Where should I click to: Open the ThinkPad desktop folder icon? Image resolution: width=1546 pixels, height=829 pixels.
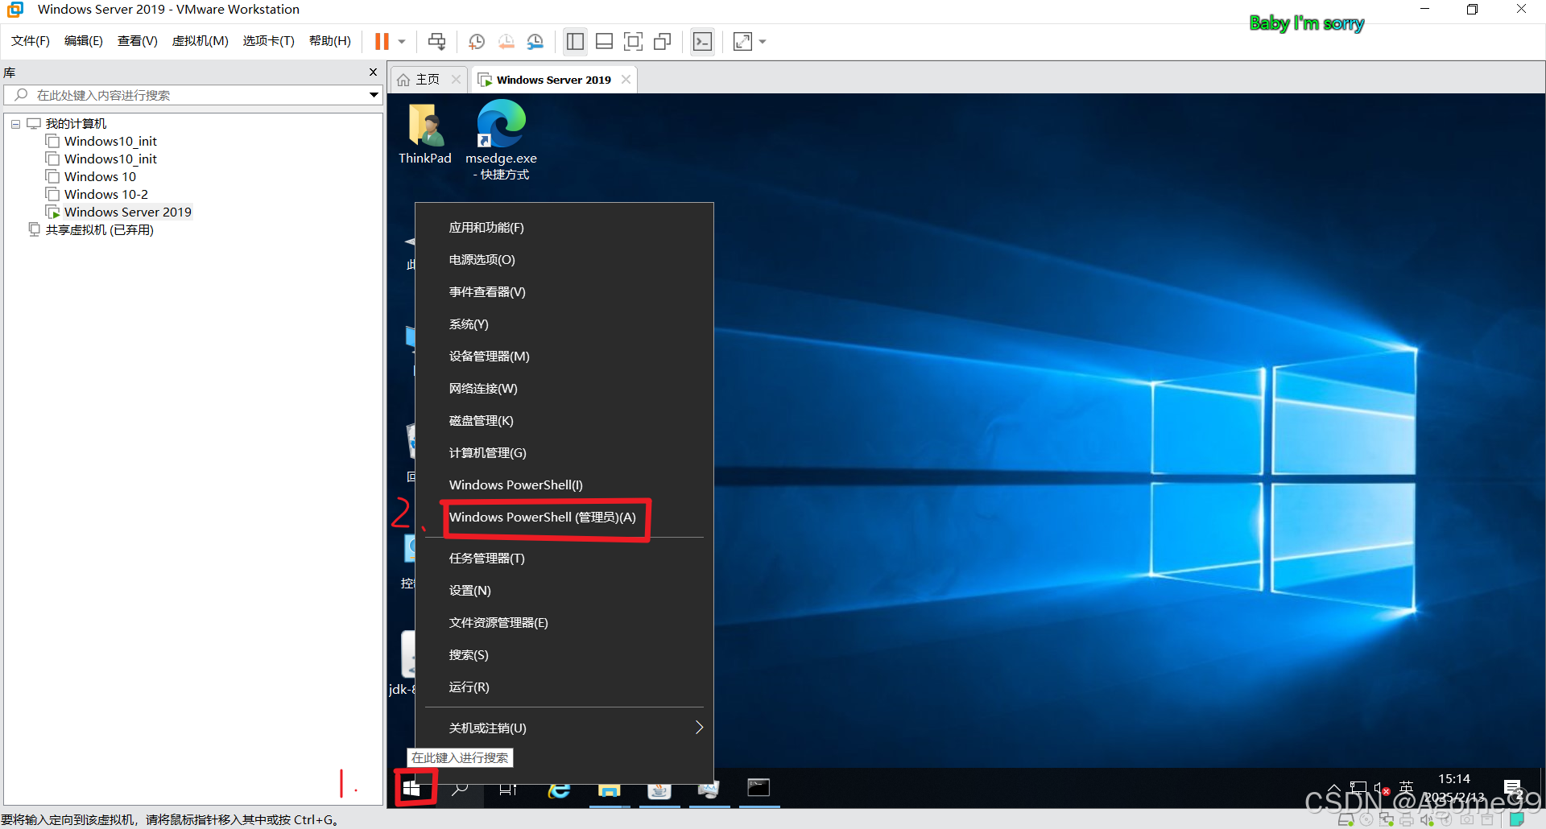[x=425, y=134]
